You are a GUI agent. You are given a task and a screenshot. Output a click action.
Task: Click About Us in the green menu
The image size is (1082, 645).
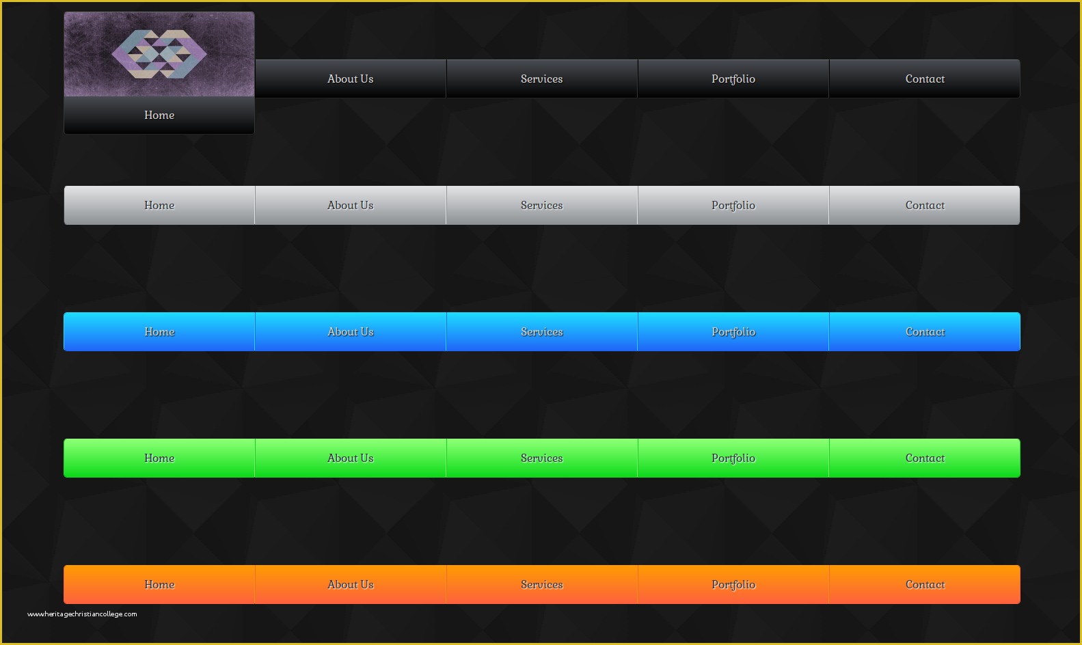pos(351,458)
